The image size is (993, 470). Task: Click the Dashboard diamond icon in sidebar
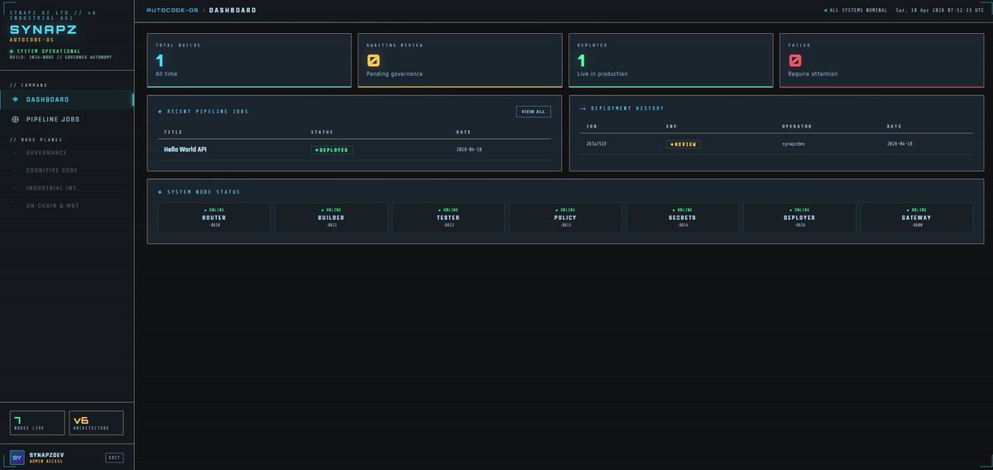point(16,99)
